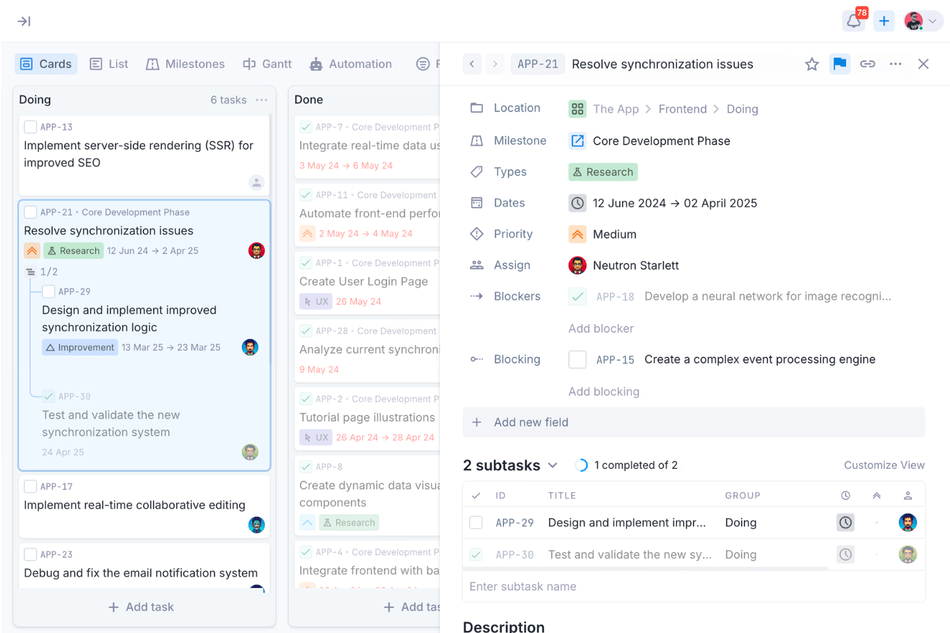Flag the Resolve synchronization issues task
Screen dimensions: 950x633
(x=840, y=64)
